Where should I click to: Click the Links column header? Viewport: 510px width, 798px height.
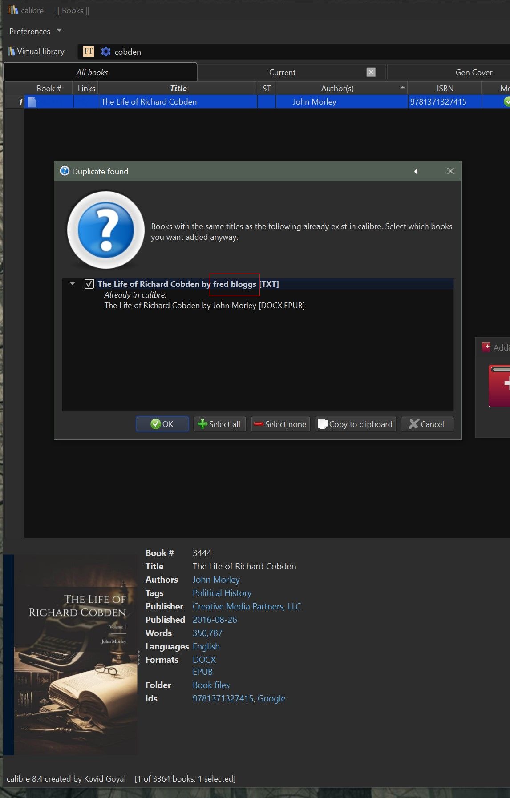(86, 88)
